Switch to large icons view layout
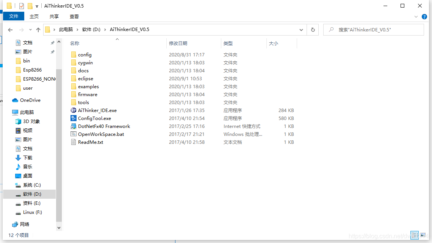Viewport: 432px width, 243px height. (x=423, y=235)
